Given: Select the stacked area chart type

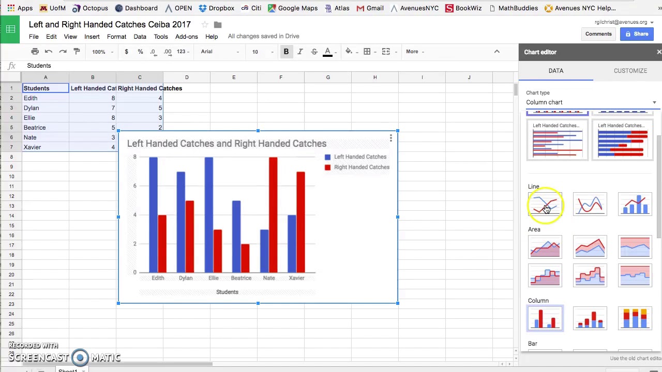Looking at the screenshot, I should coord(590,247).
